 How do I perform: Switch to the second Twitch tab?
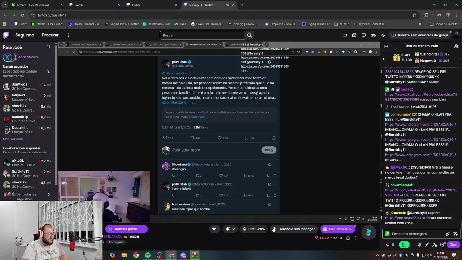click(151, 5)
